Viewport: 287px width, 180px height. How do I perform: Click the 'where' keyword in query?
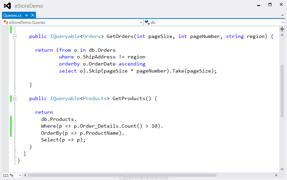(66, 57)
